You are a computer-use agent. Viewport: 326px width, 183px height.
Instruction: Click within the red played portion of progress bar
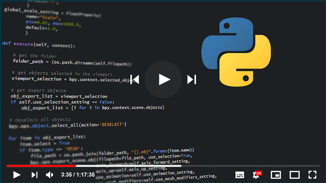[41, 166]
